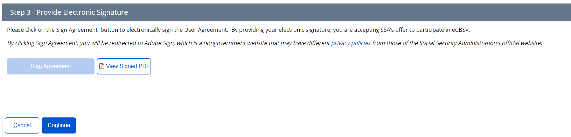
Task: Follow the privacy policies link
Action: pyautogui.click(x=351, y=43)
